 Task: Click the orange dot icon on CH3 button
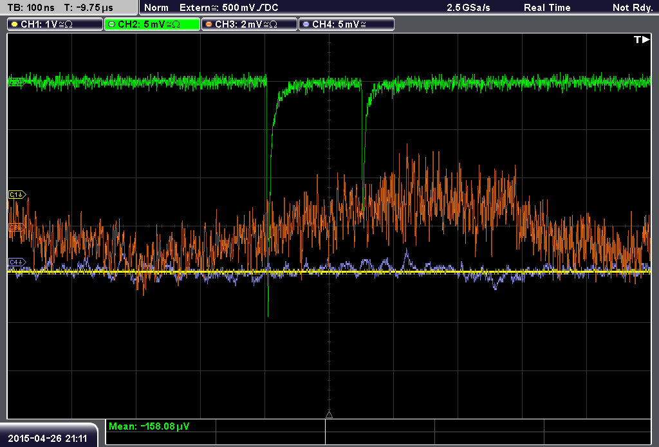pos(209,24)
